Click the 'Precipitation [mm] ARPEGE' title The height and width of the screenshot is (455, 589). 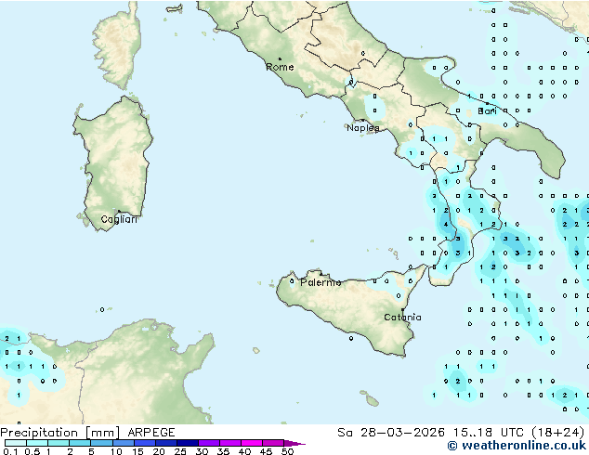[87, 433]
